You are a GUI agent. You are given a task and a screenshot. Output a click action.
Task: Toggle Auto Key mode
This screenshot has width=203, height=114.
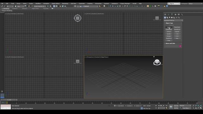click(176, 106)
